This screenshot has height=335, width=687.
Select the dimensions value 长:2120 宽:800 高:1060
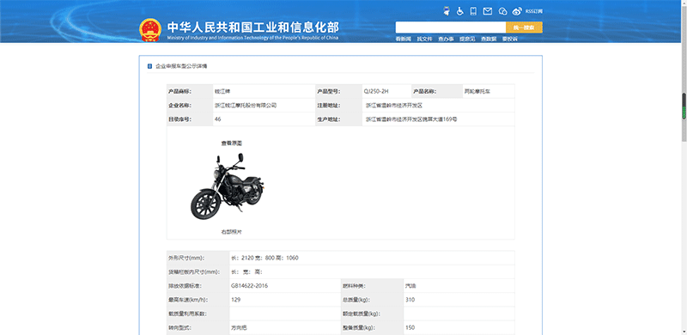264,258
